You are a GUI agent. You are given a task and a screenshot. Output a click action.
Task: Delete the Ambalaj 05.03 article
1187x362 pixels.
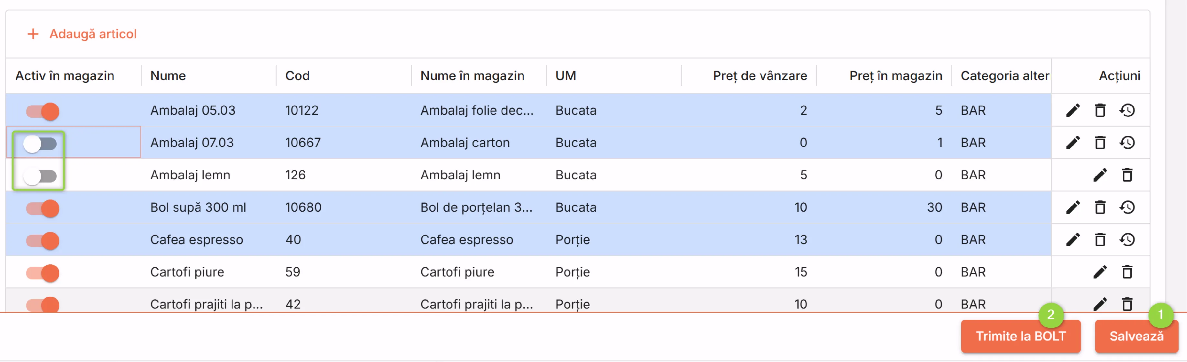coord(1100,110)
